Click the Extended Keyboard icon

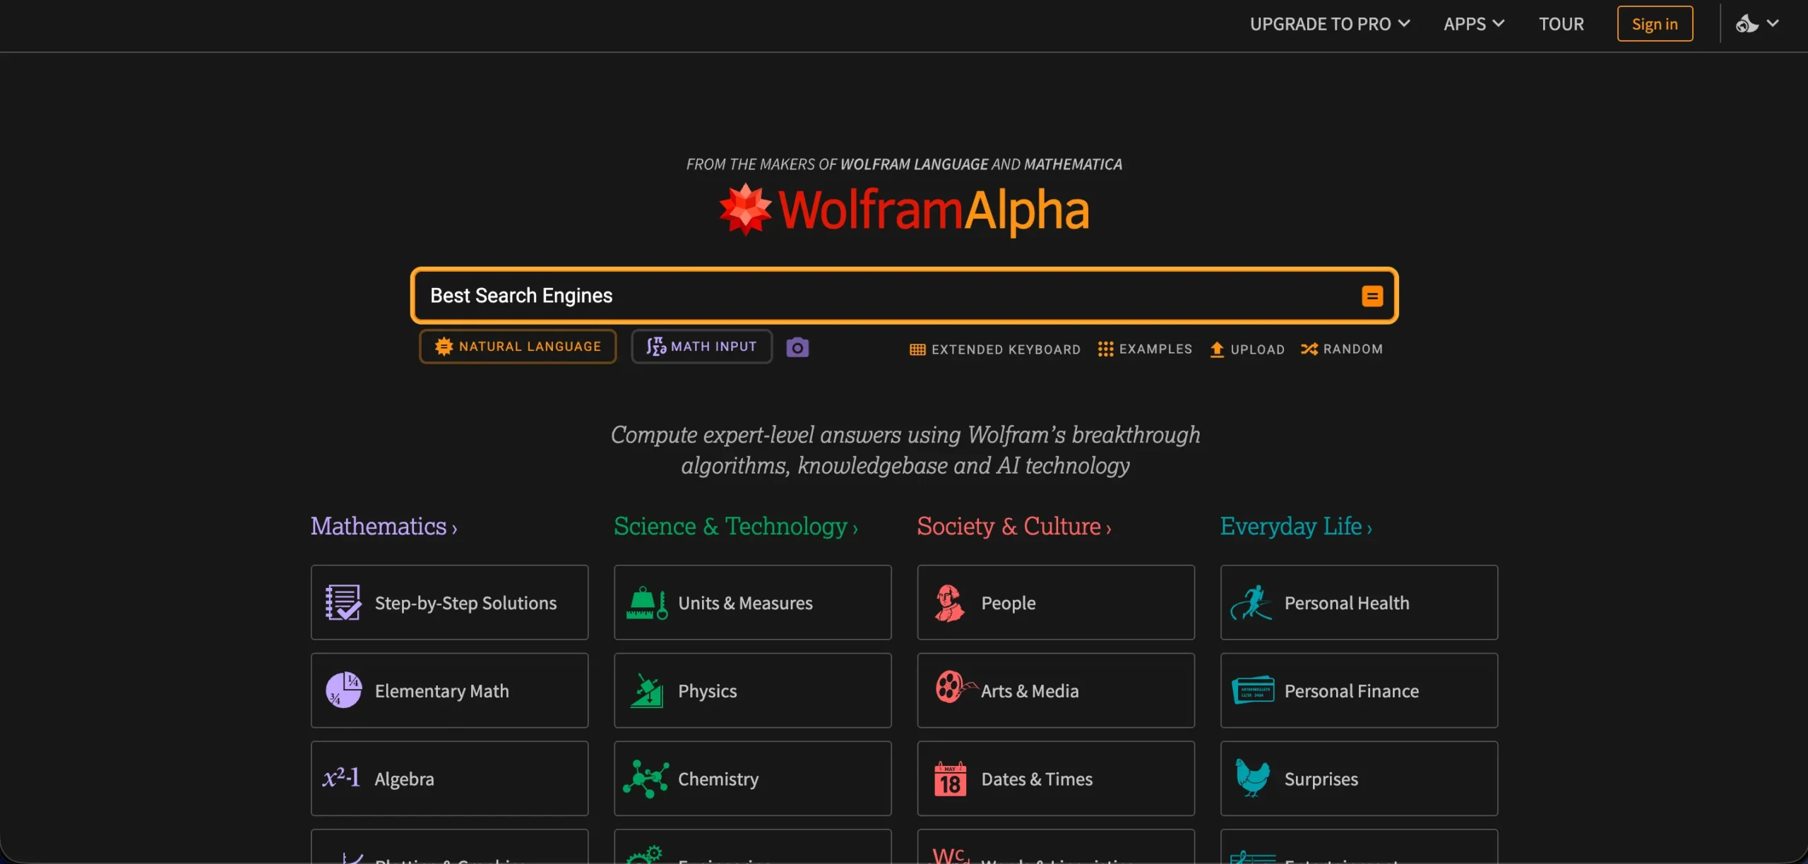click(917, 349)
